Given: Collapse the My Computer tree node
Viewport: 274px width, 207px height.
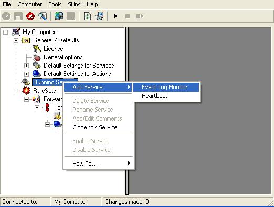Looking at the screenshot, I should tap(5, 32).
